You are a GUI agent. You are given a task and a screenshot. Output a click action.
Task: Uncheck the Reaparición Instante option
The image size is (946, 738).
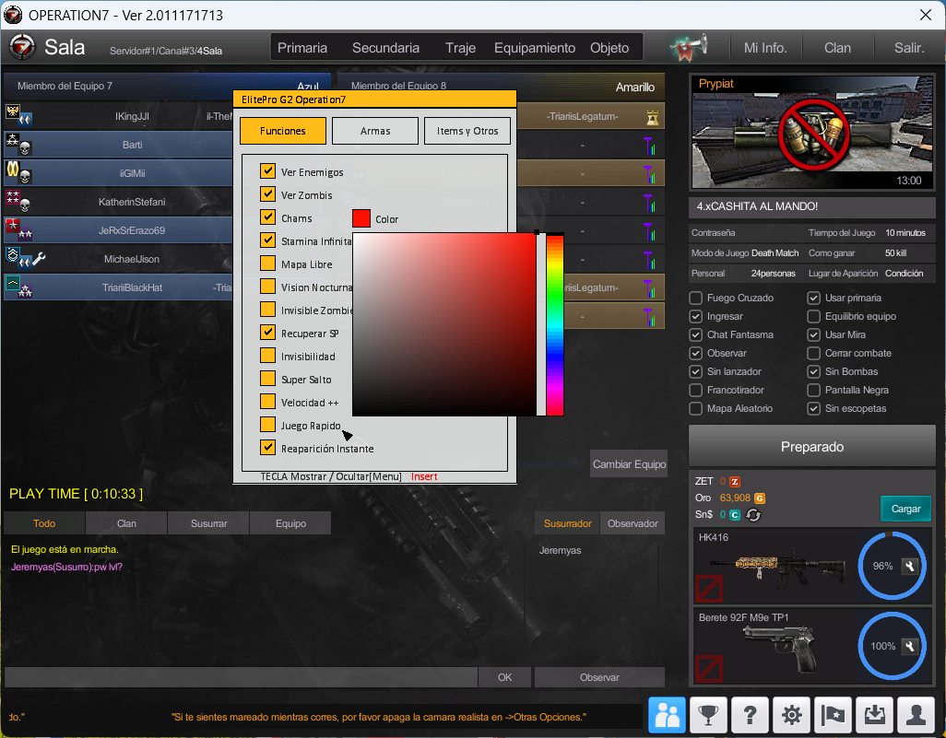point(267,448)
